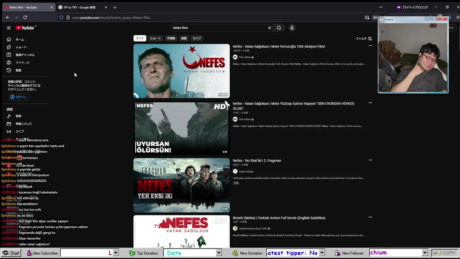Open a new browser tab

[x=115, y=7]
